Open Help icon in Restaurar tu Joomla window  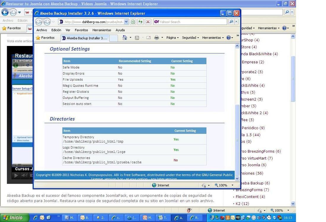coord(285,28)
